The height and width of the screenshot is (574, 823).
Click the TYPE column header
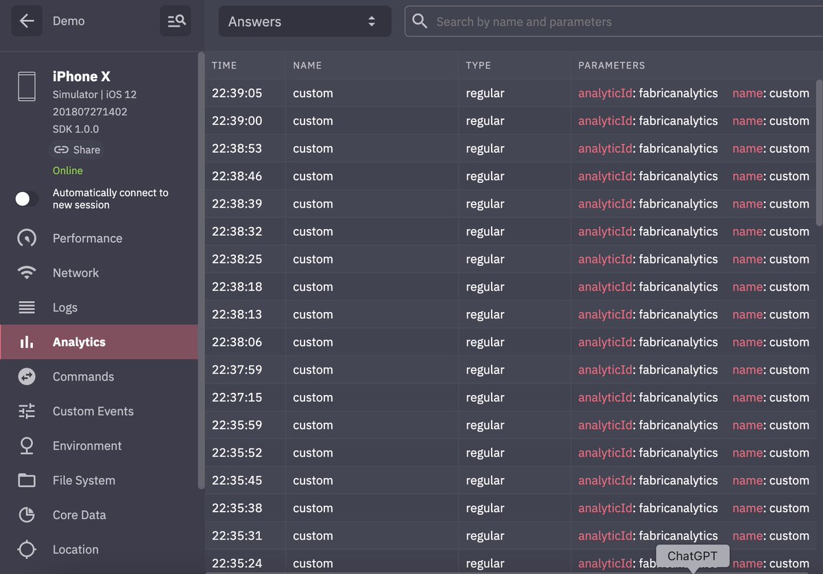click(478, 65)
